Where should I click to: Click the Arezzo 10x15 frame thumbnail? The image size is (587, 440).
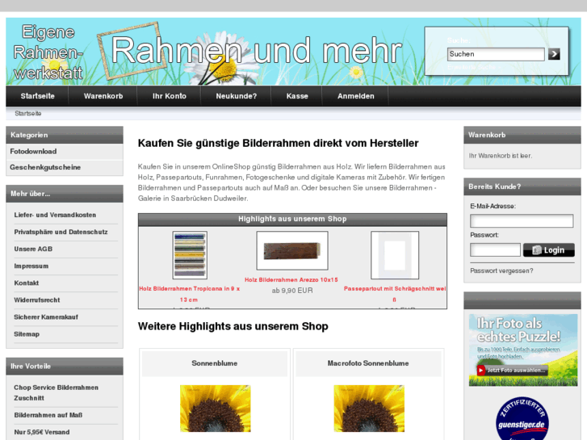click(292, 250)
